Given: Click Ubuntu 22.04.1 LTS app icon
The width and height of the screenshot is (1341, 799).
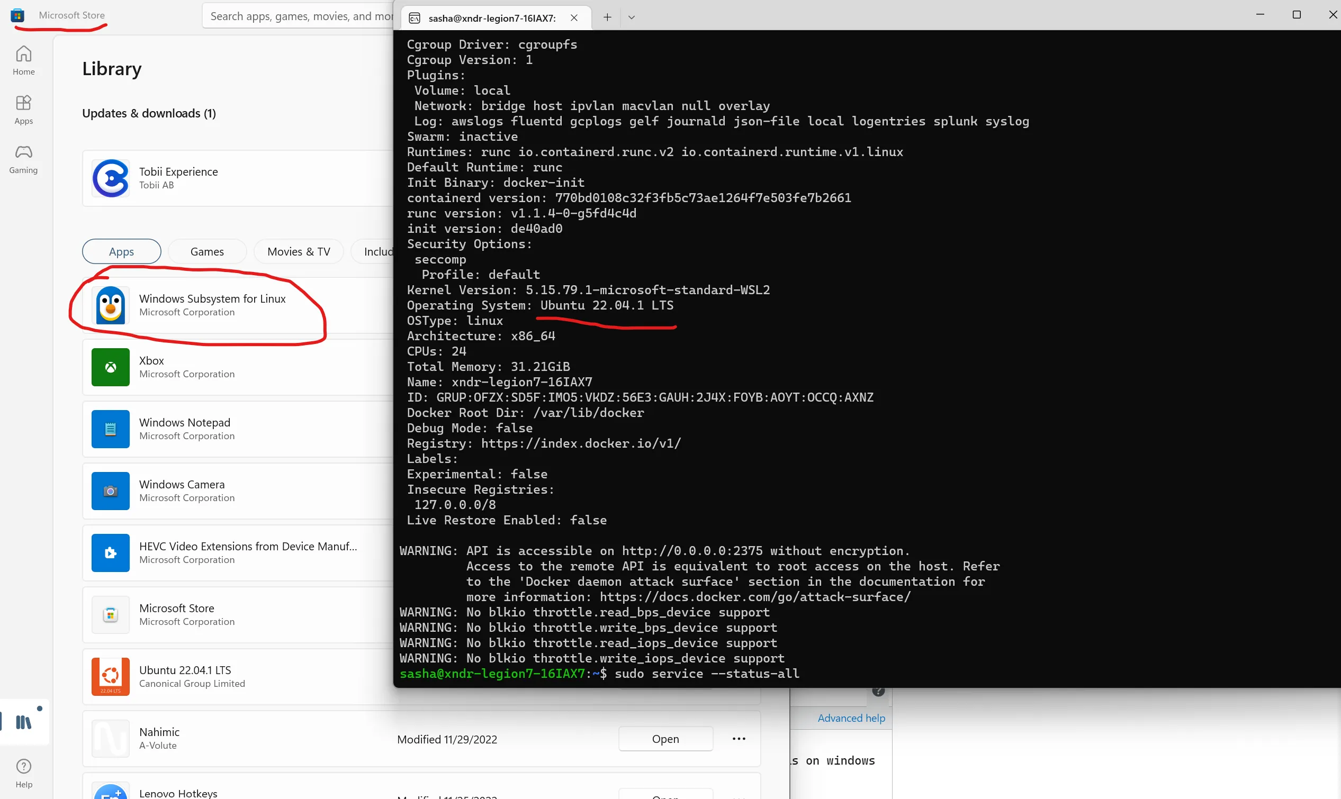Looking at the screenshot, I should tap(111, 676).
